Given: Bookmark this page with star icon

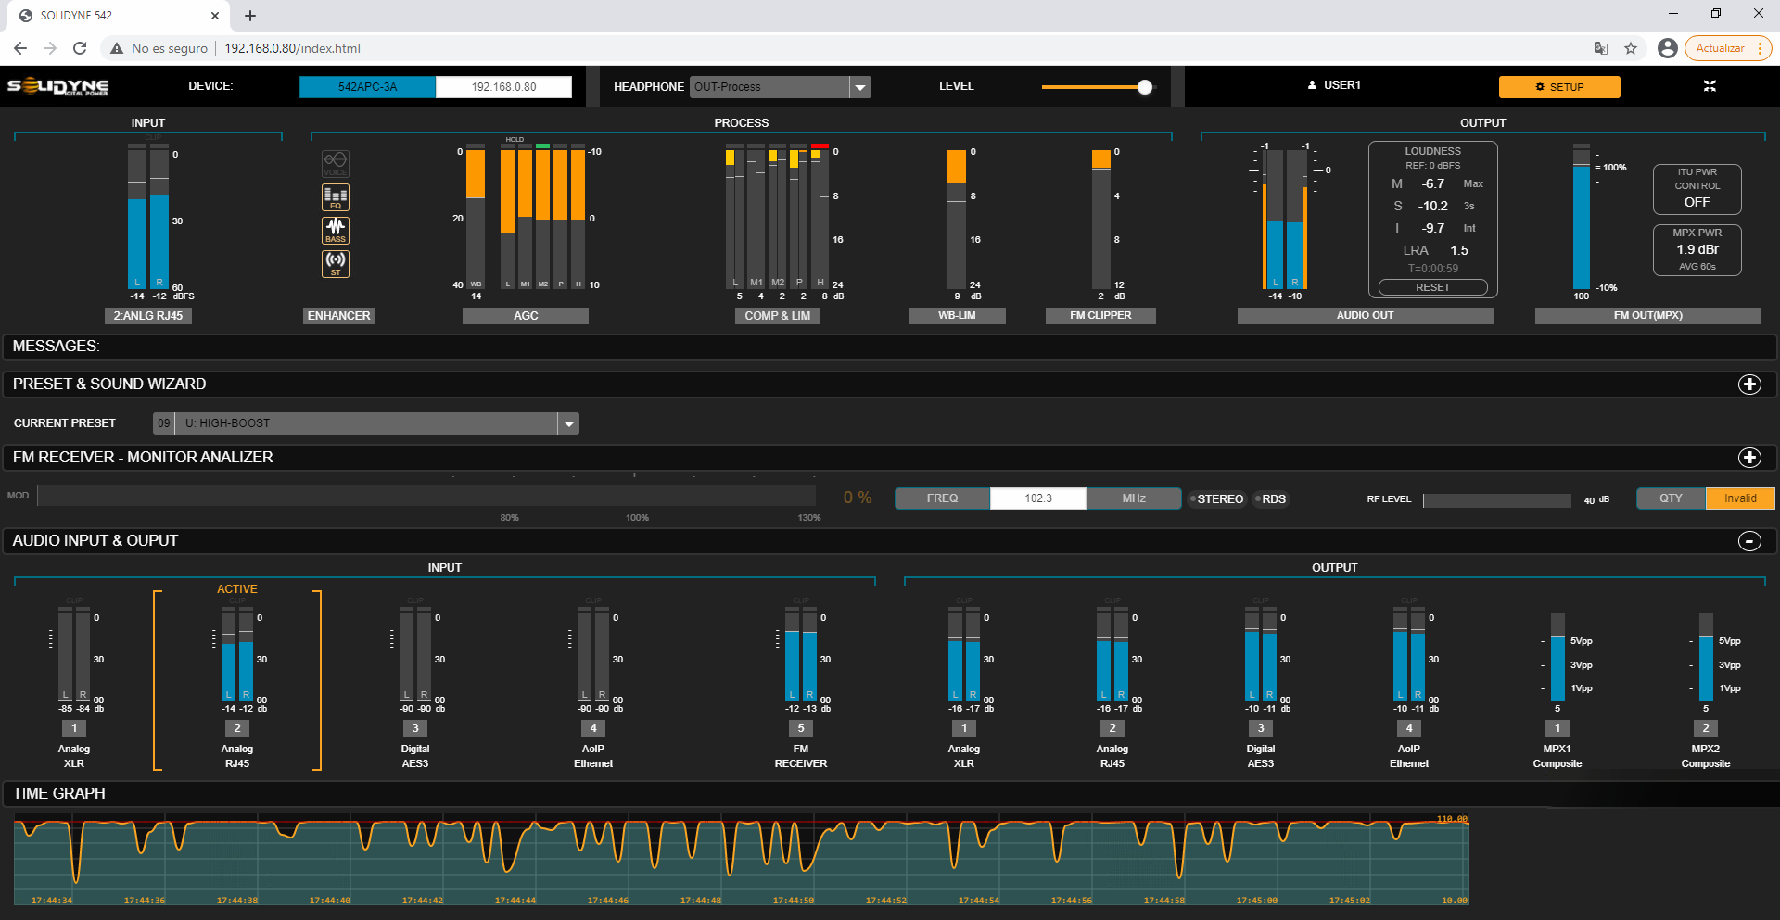Looking at the screenshot, I should (1631, 48).
